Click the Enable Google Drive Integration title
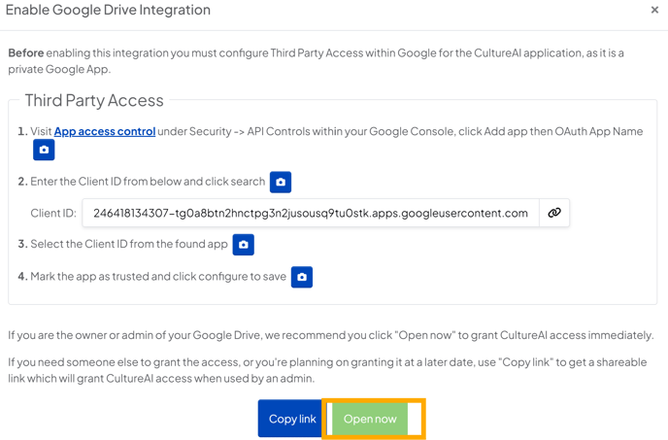Screen dimensions: 668x440 coord(108,10)
